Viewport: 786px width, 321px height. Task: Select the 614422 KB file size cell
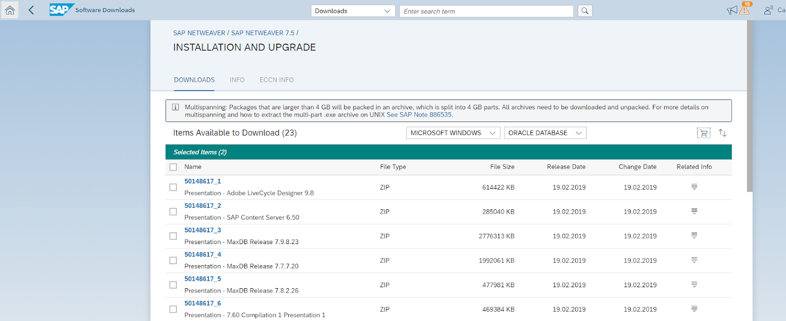tap(498, 187)
